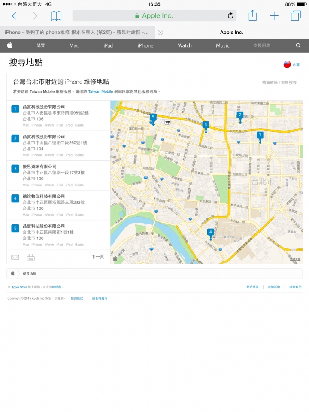Open the 使用條款 footer link
This screenshot has width=309, height=412.
(x=77, y=298)
